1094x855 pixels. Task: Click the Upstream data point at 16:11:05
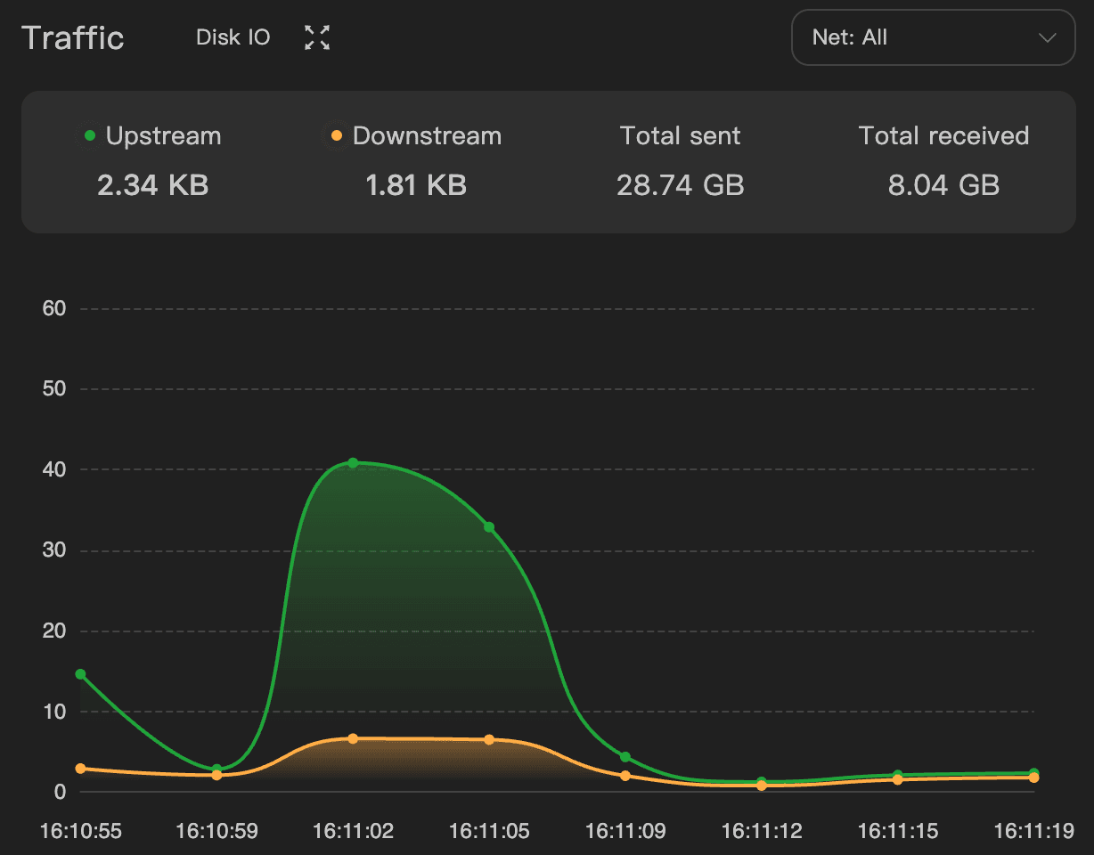coord(489,527)
